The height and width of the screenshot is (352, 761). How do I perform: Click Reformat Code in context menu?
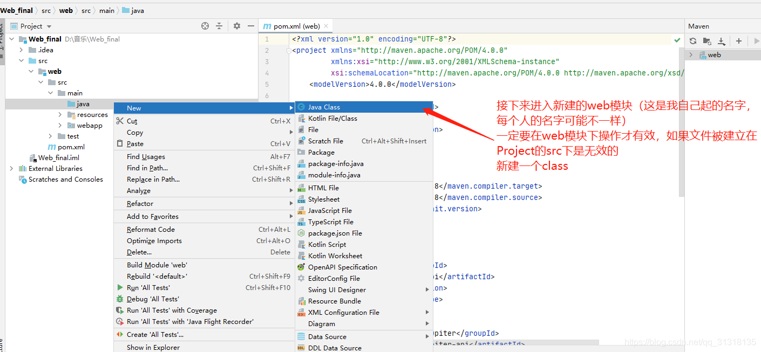151,229
